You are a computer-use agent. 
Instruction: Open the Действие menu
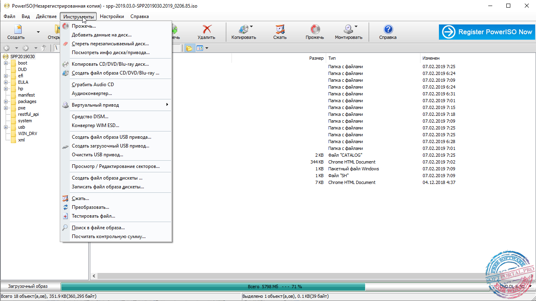[46, 16]
